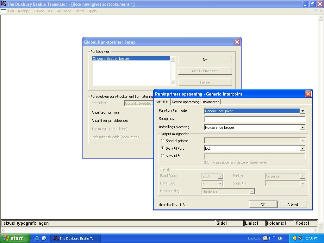Open the Send til printer dropdown
Viewport: 324px width, 243px height.
click(302, 141)
